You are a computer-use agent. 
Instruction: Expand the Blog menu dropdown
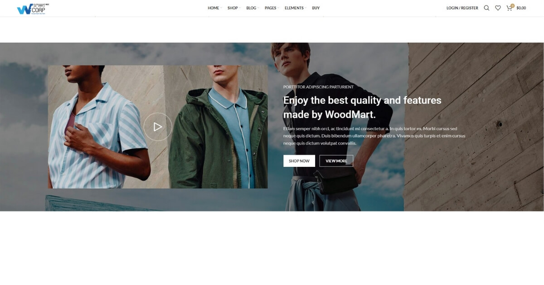tap(253, 8)
